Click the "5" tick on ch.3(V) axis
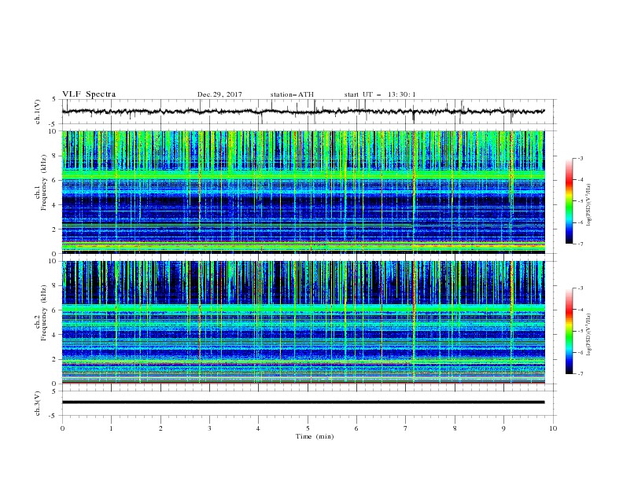 coord(54,391)
